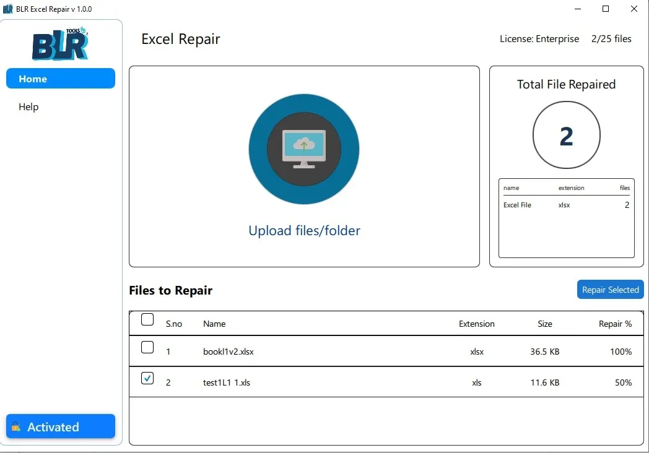Screen dimensions: 649x453
Task: Click the Repair % column header
Action: (x=615, y=324)
